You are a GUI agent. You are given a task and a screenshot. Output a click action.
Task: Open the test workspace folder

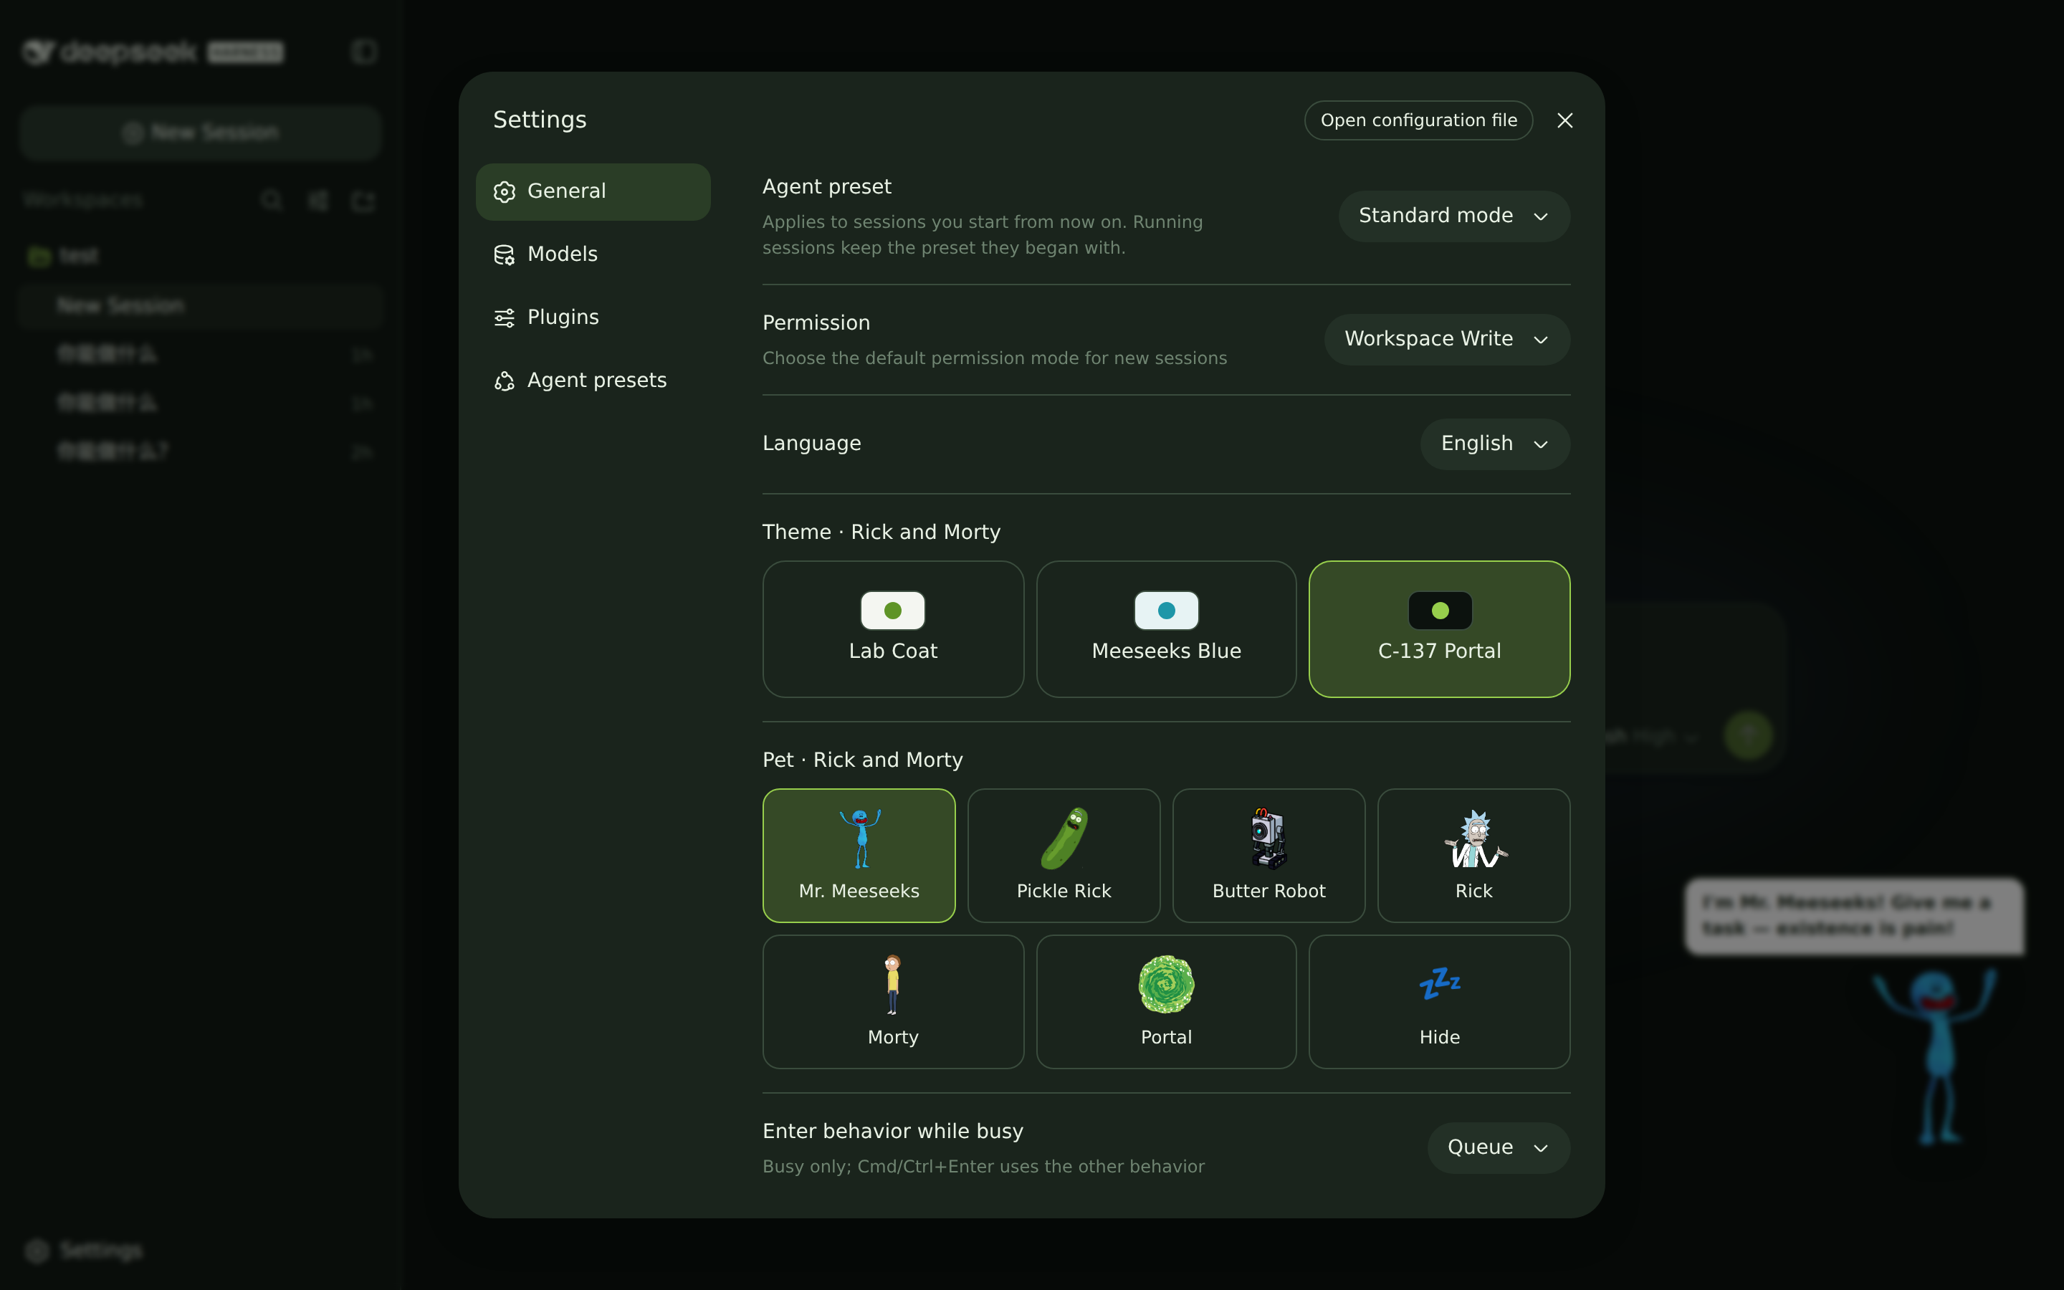click(x=201, y=255)
